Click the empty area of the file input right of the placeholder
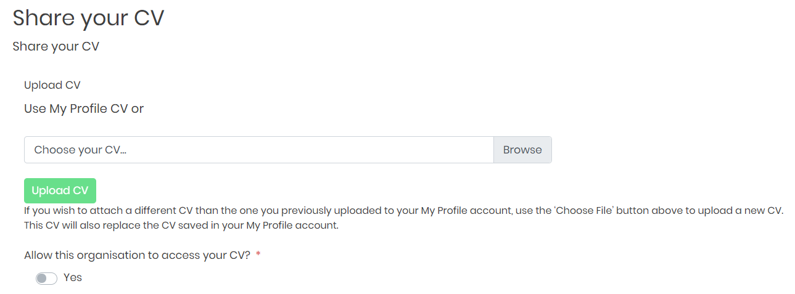Image resolution: width=795 pixels, height=294 pixels. click(x=308, y=150)
